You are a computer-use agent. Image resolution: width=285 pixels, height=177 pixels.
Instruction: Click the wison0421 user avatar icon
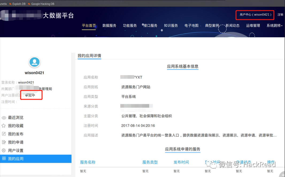34,62
